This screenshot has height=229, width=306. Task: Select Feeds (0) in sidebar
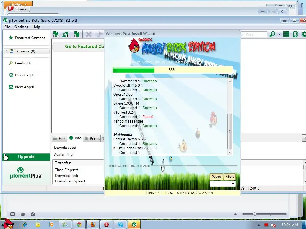tap(27, 63)
